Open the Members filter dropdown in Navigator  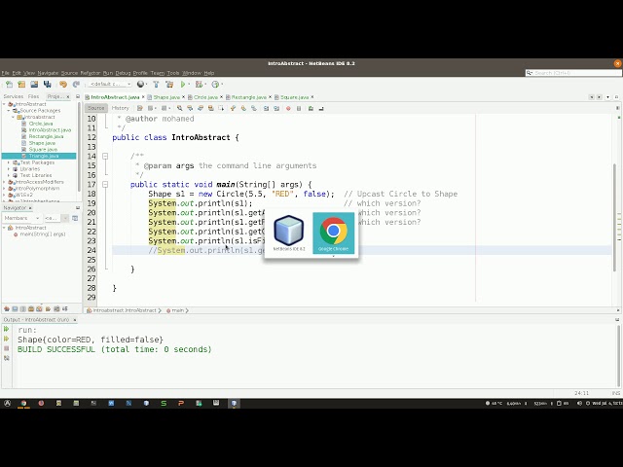(x=21, y=218)
